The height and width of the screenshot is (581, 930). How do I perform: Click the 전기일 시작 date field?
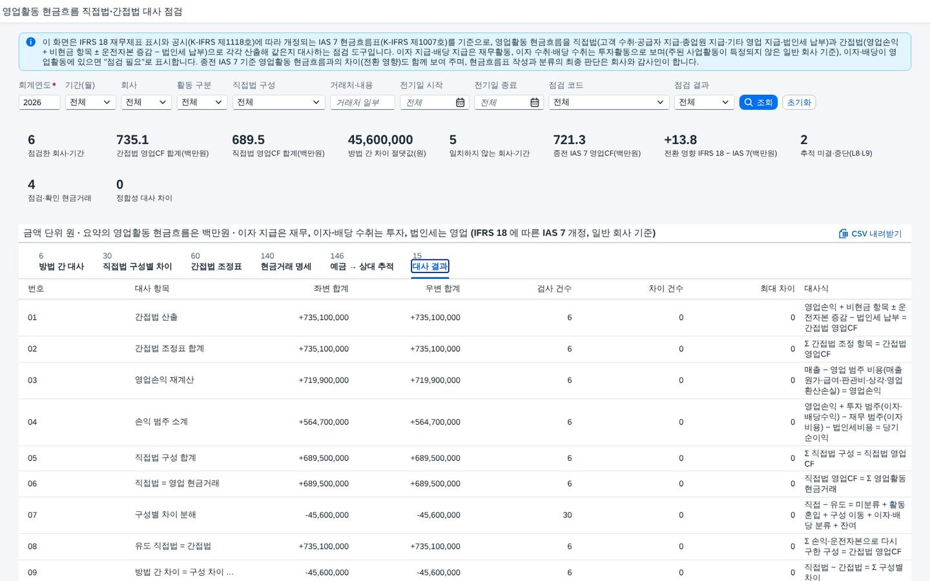(x=434, y=102)
